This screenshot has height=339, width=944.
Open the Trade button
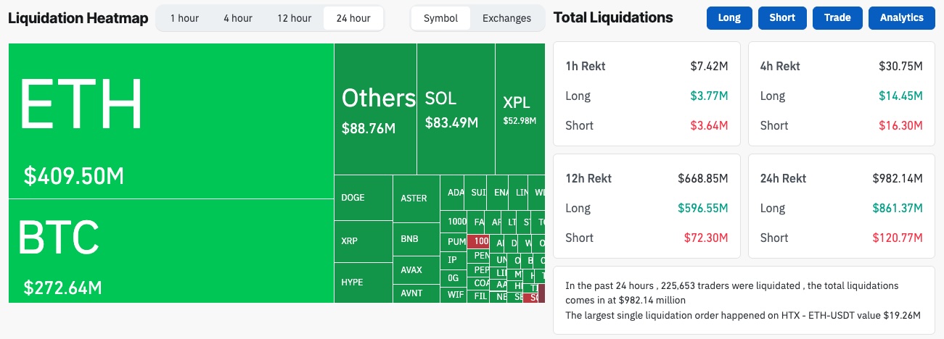click(x=837, y=18)
